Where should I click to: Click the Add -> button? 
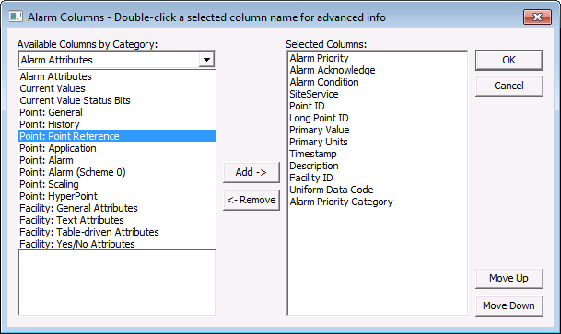(x=251, y=172)
